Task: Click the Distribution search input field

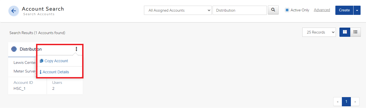Action: click(240, 10)
